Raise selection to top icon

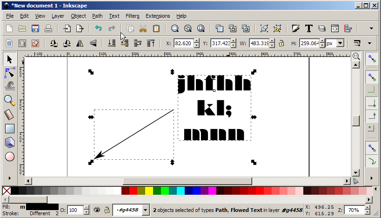151,43
